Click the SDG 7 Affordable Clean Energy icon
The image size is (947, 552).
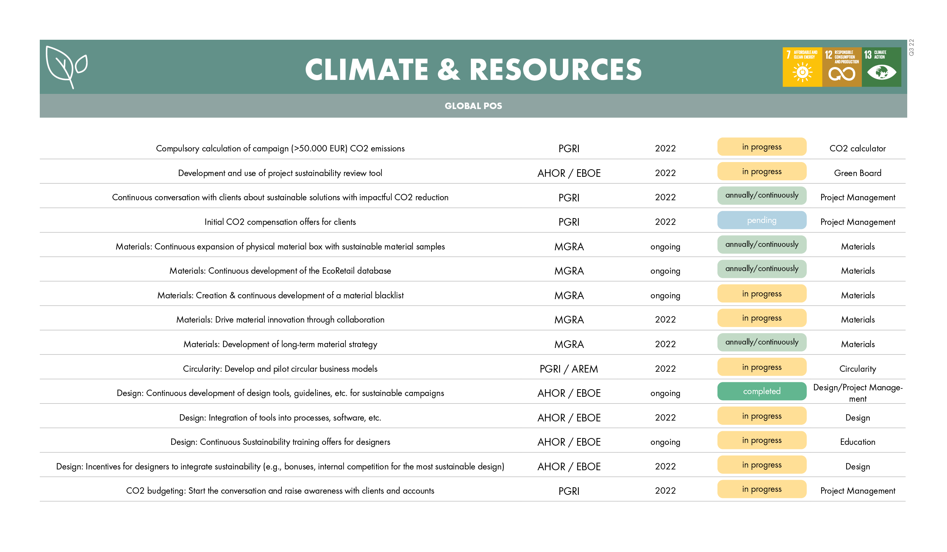pos(802,67)
